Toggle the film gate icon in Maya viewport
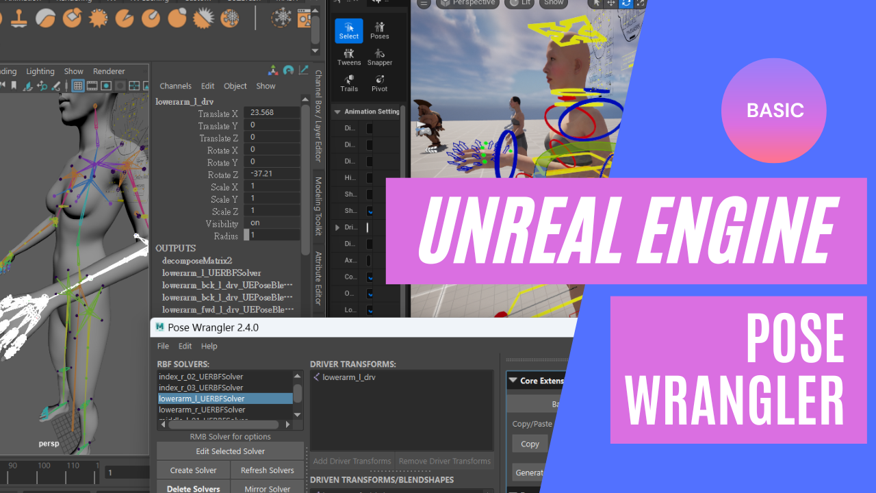This screenshot has height=493, width=876. (x=92, y=86)
